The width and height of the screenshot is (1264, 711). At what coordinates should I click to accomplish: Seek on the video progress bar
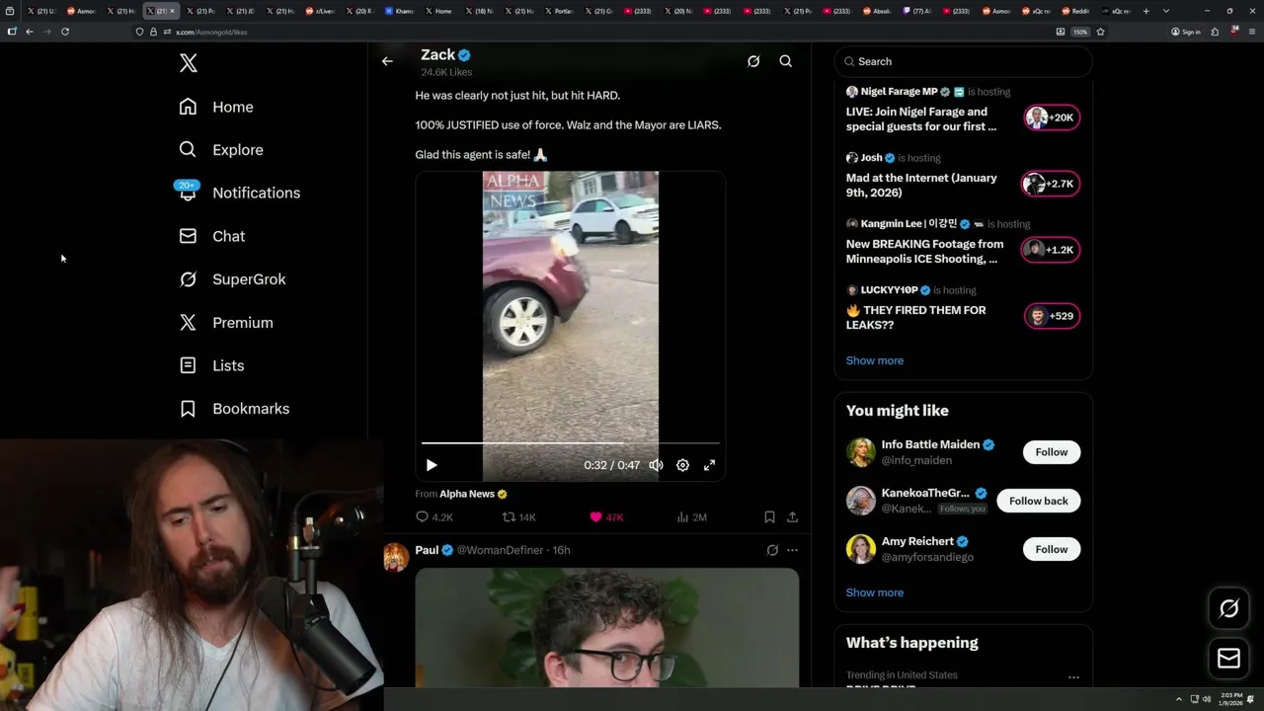pyautogui.click(x=571, y=443)
